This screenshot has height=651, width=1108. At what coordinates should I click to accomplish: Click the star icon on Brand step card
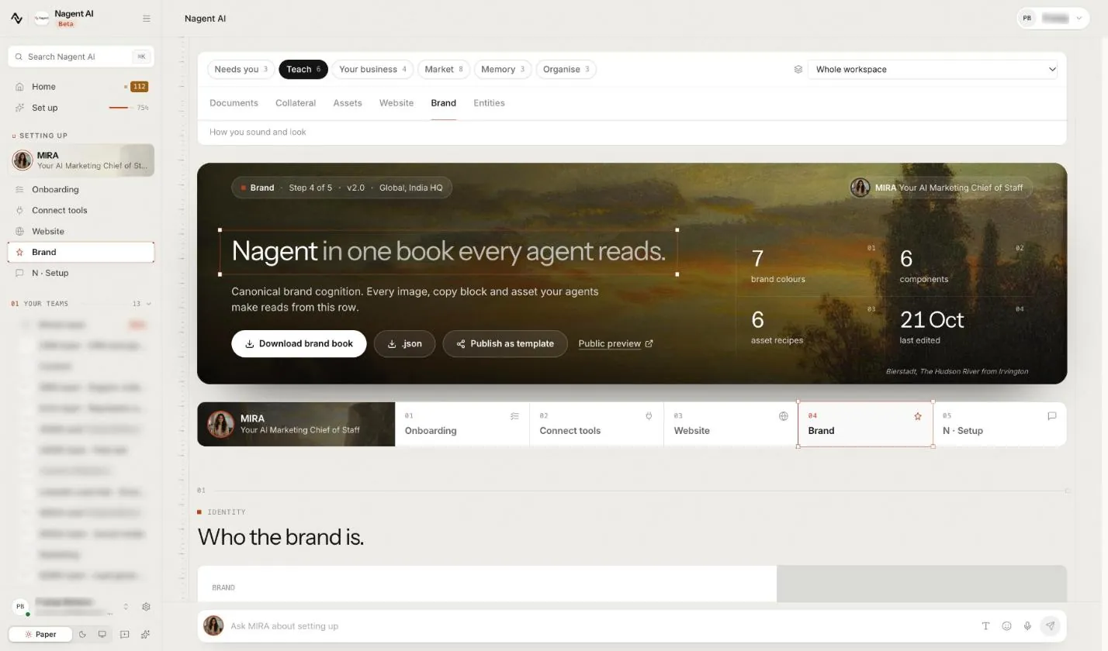click(x=918, y=416)
